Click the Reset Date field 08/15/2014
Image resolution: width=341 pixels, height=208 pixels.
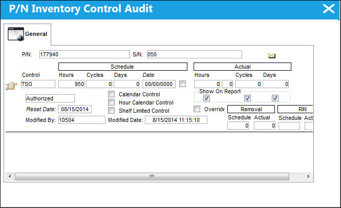tap(75, 109)
